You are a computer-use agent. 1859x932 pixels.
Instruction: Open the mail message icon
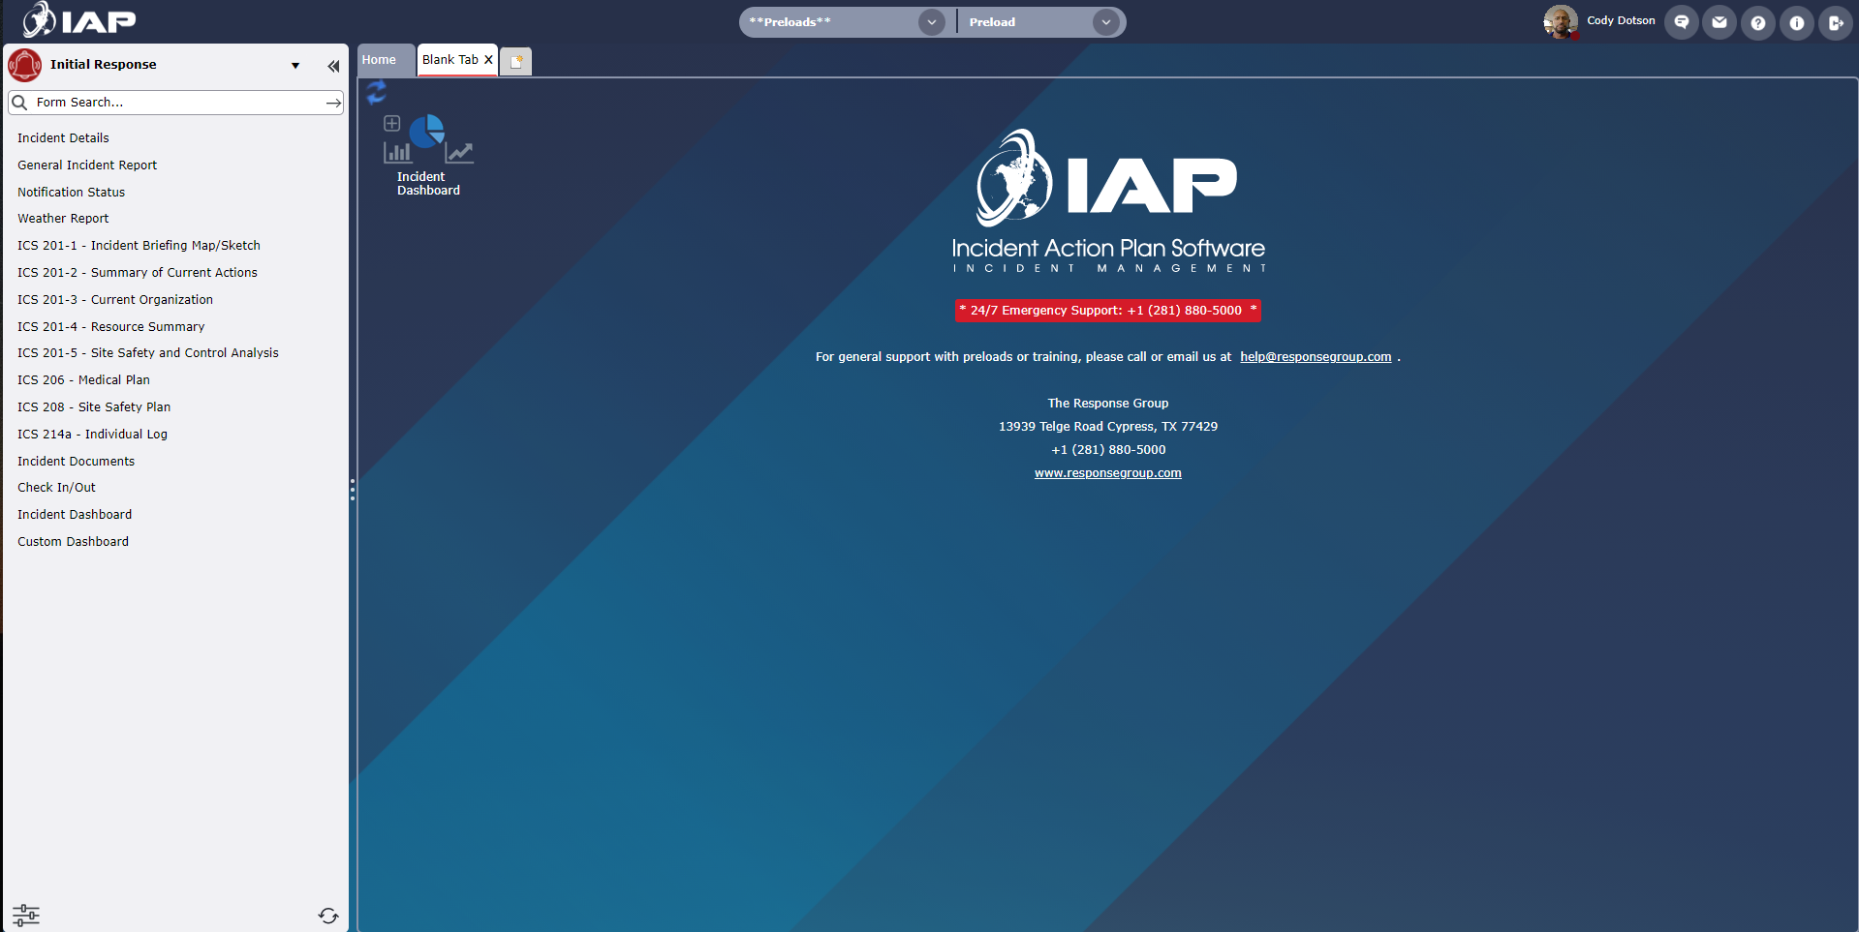[x=1720, y=22]
